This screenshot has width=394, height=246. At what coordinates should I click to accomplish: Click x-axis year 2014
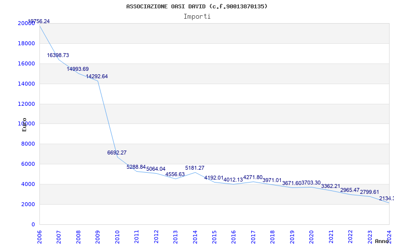(195, 237)
